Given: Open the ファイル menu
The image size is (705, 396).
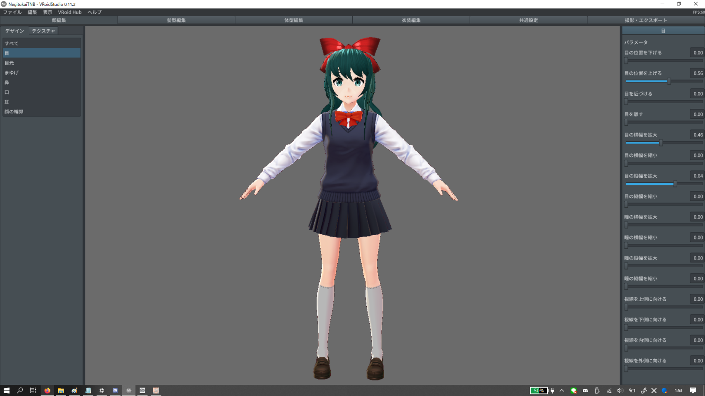Looking at the screenshot, I should coord(12,12).
